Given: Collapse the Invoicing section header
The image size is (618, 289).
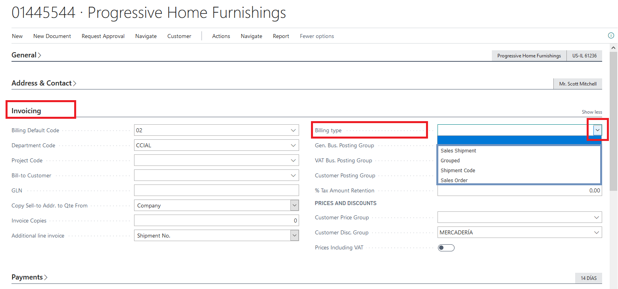Looking at the screenshot, I should coord(26,111).
